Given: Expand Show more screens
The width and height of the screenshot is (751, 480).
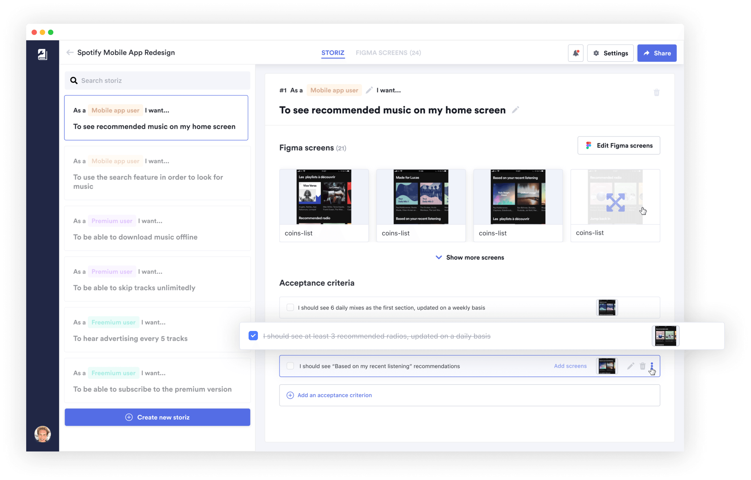Looking at the screenshot, I should click(x=469, y=257).
